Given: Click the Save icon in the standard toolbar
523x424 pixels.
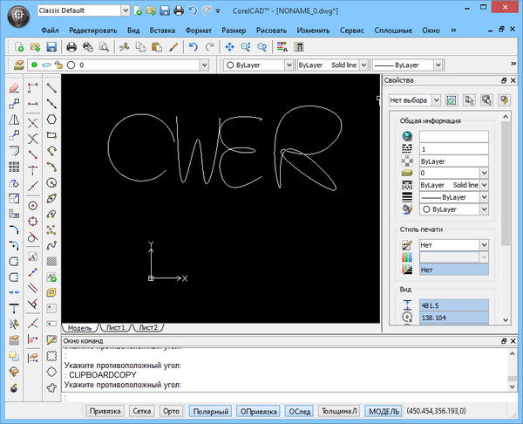Looking at the screenshot, I should [51, 46].
